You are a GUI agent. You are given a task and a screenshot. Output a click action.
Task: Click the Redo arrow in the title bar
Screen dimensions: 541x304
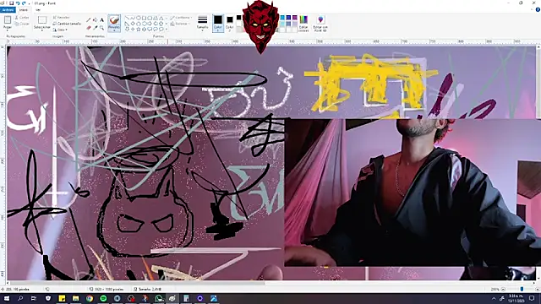24,3
